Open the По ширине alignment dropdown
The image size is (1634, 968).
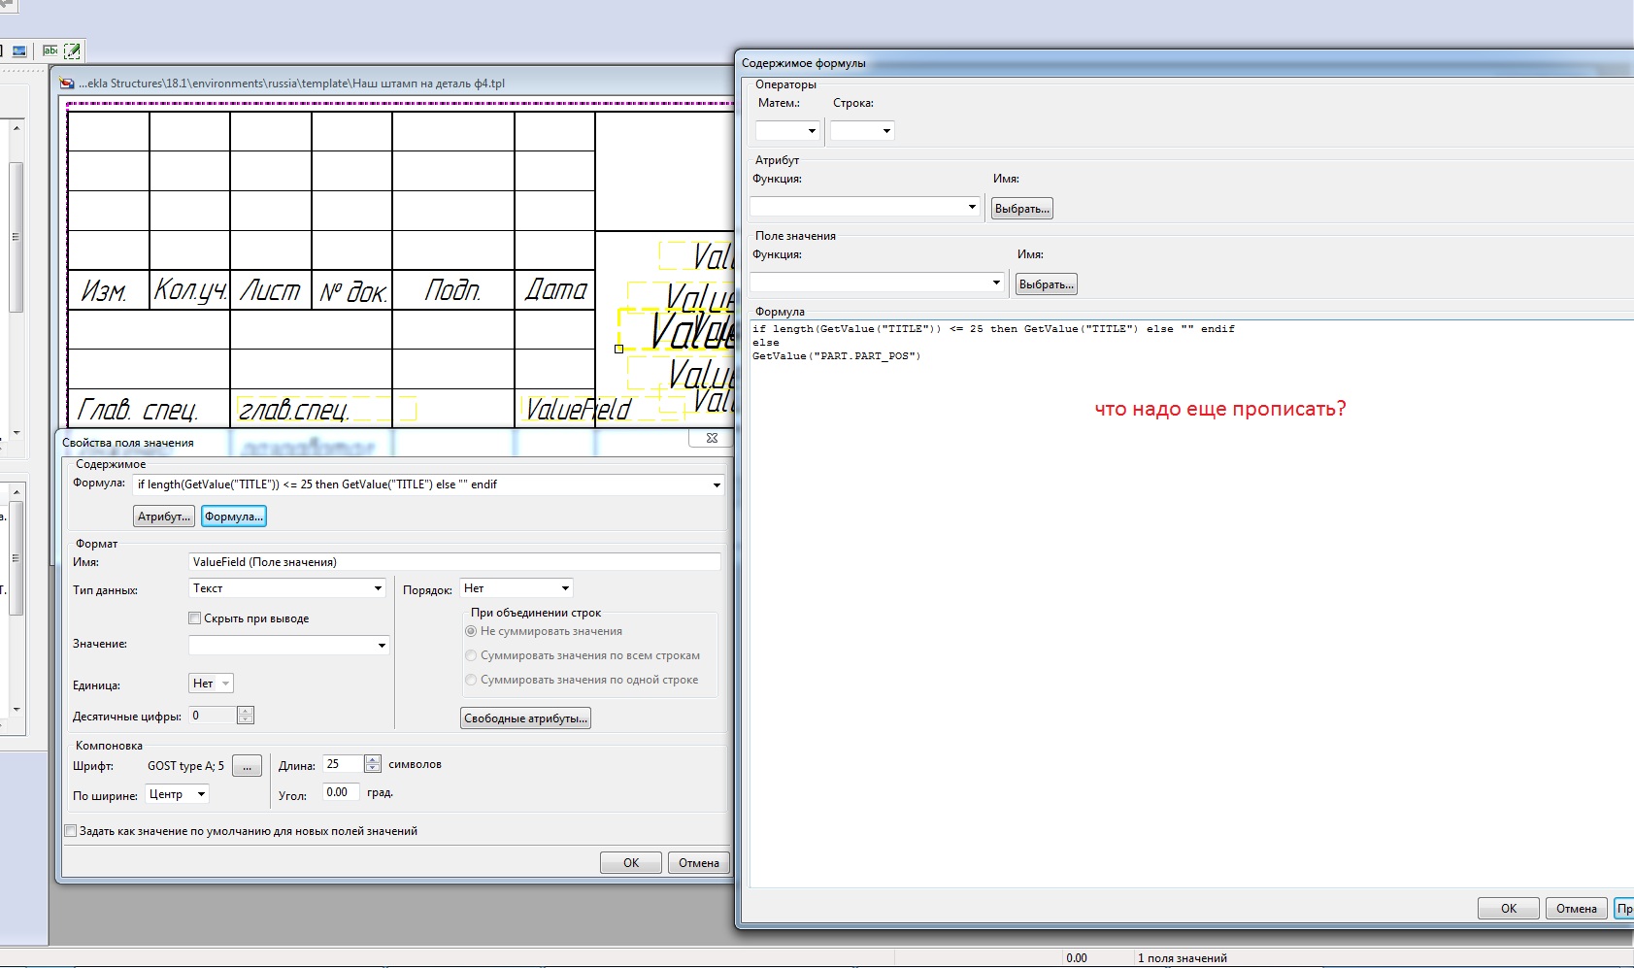pyautogui.click(x=178, y=794)
